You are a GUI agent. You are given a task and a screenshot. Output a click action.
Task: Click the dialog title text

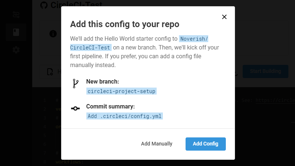coord(125,25)
